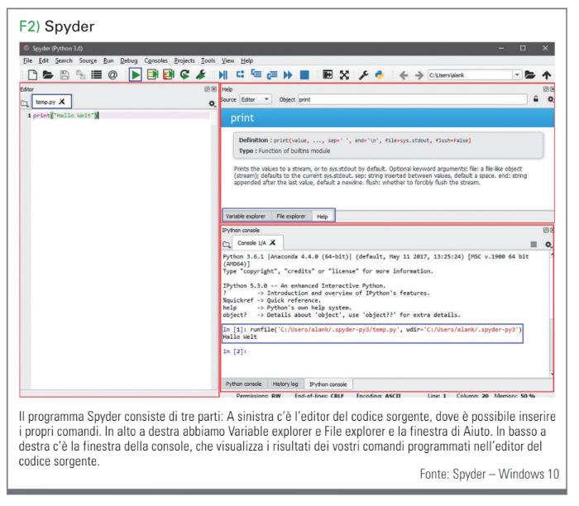The width and height of the screenshot is (579, 506).
Task: Go forward with the right arrow
Action: click(419, 75)
